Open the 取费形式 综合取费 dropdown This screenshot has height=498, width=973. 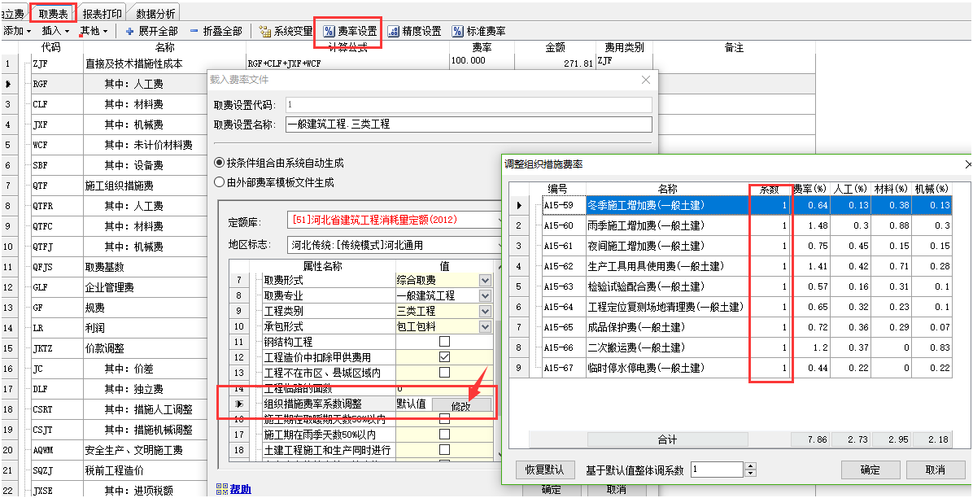485,280
